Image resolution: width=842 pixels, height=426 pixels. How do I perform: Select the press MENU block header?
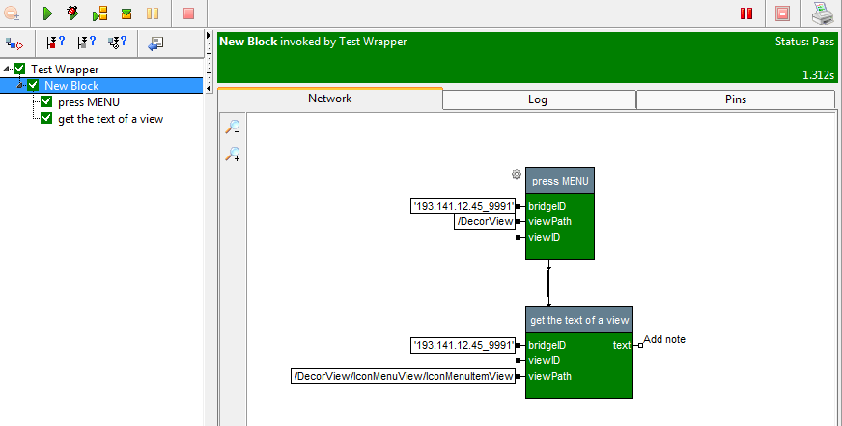560,181
